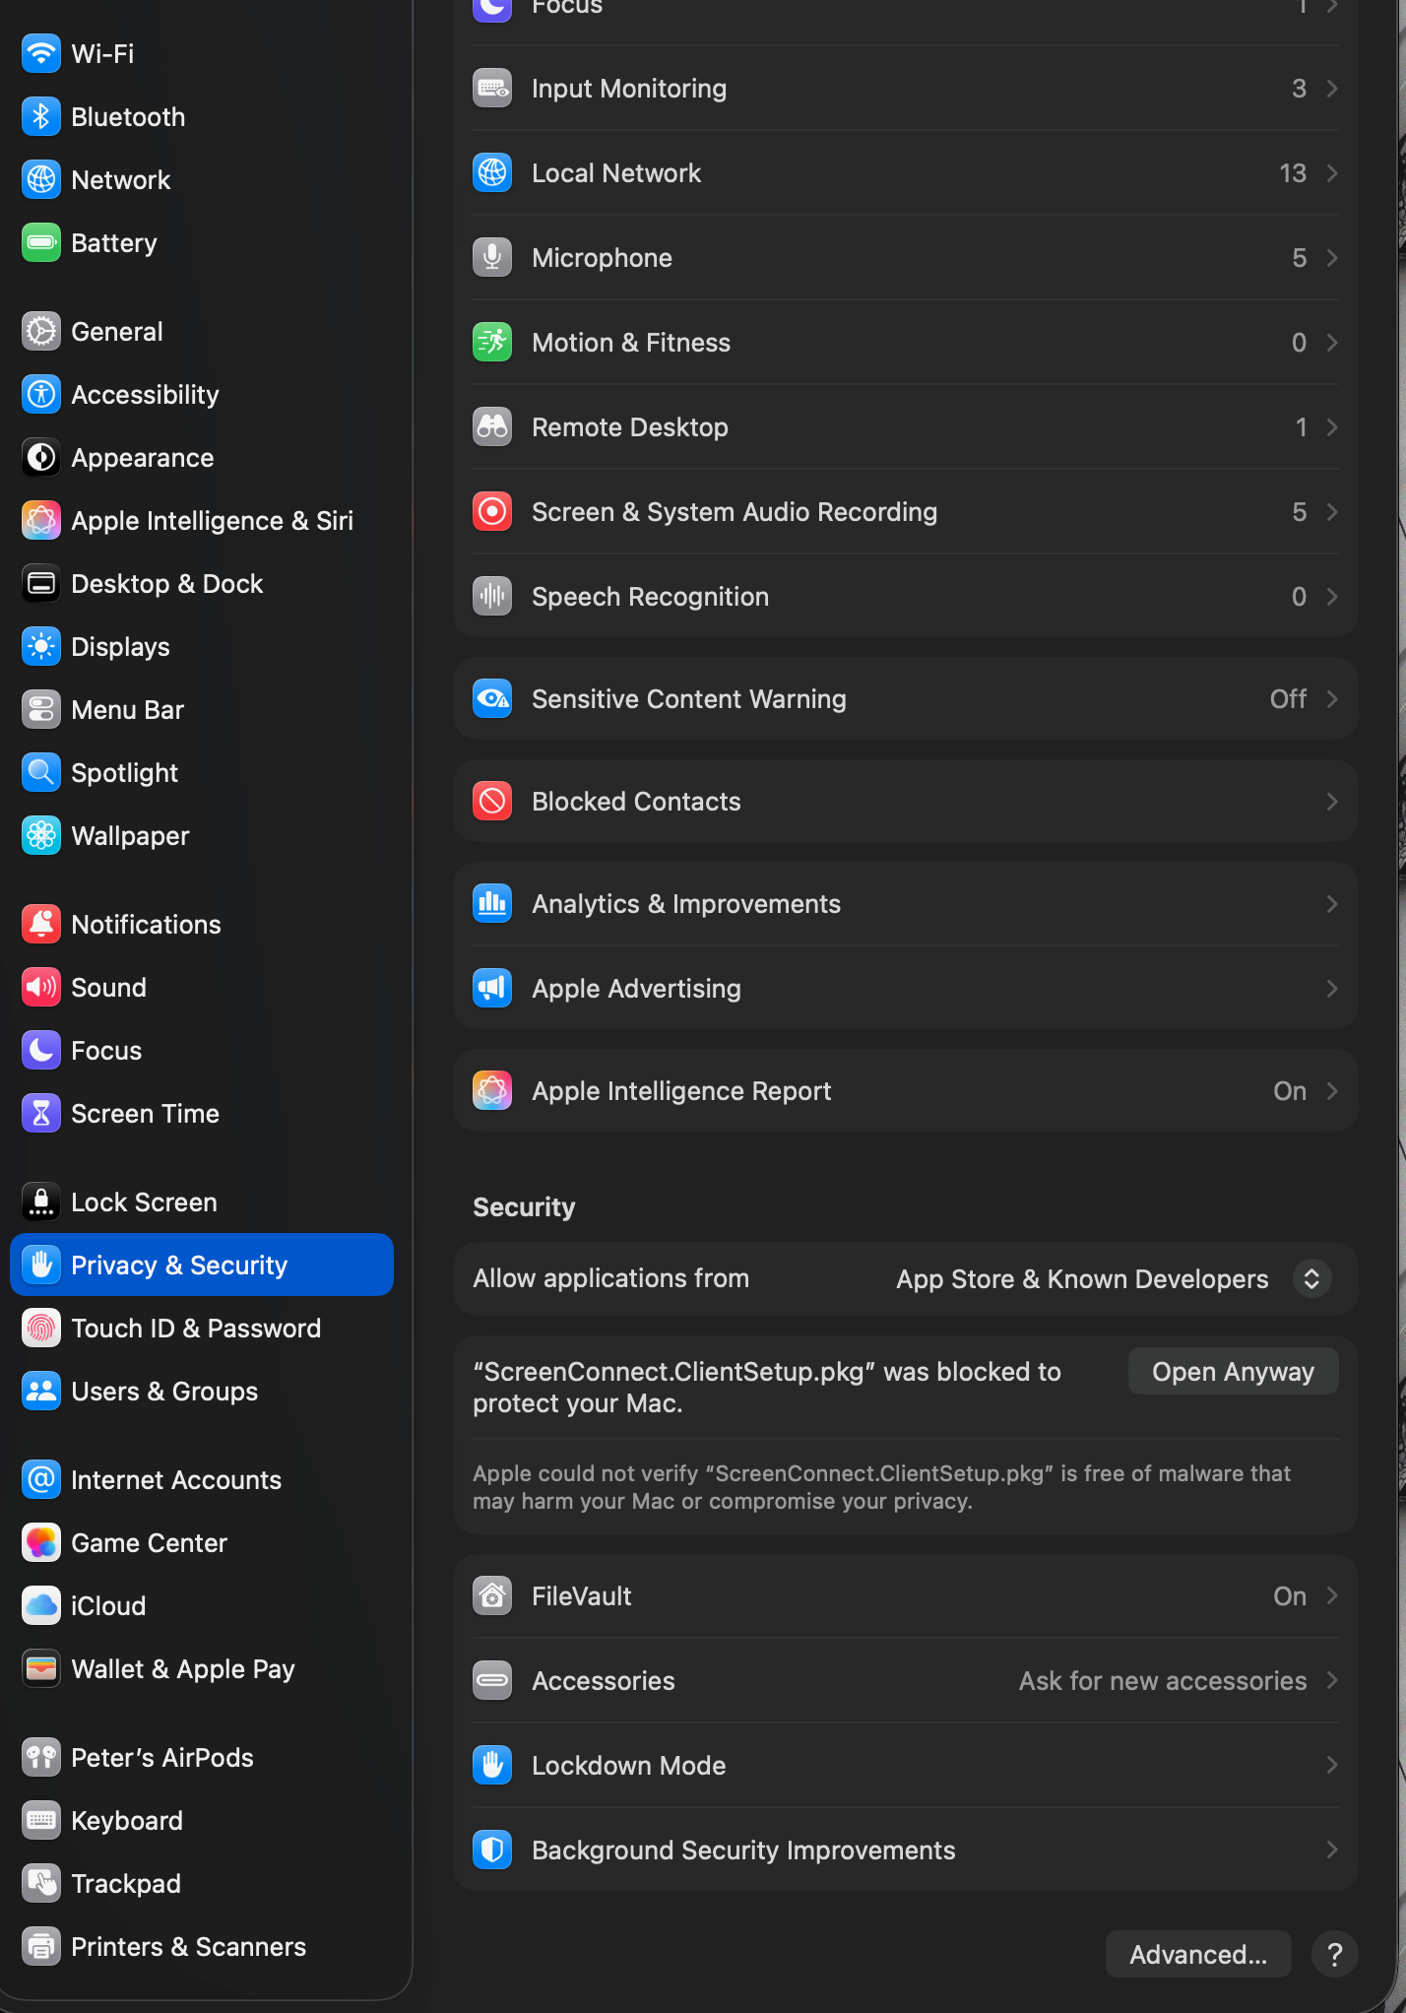The width and height of the screenshot is (1406, 2013).
Task: Open Accessories 'Ask for new accessories' row
Action: coord(906,1681)
